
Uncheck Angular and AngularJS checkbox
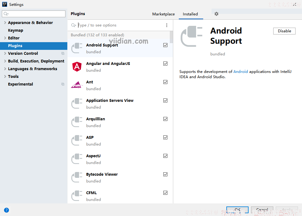click(x=165, y=64)
